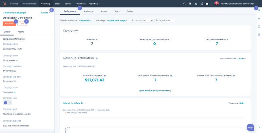Click campaign goal text Additional 10 leads

[x=17, y=114]
